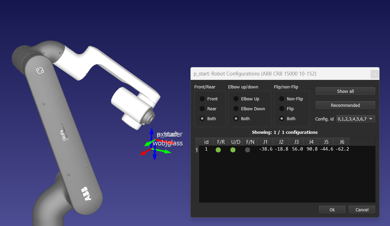Select the Rear radio button
Image resolution: width=390 pixels, height=226 pixels.
[x=203, y=109]
